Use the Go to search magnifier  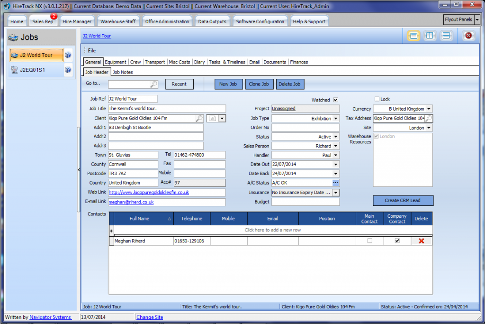[152, 83]
